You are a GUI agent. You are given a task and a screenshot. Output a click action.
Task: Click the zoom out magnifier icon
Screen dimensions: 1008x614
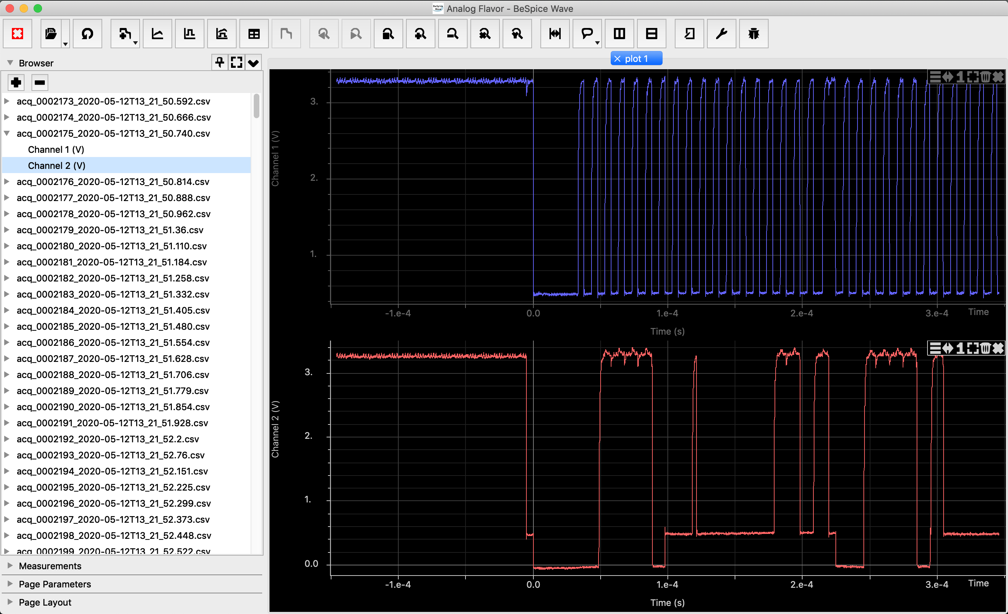pyautogui.click(x=453, y=34)
